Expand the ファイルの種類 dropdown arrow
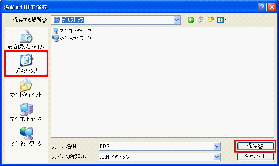 [x=216, y=157]
